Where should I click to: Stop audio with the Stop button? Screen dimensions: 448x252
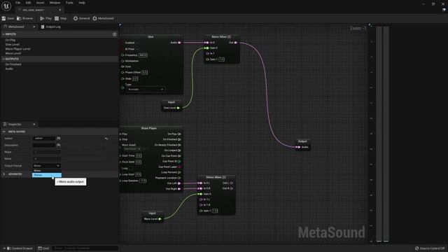pos(60,18)
